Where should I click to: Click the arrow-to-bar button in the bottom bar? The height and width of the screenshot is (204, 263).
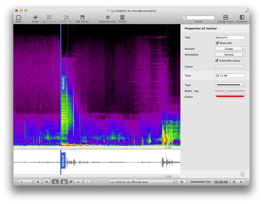(38, 182)
